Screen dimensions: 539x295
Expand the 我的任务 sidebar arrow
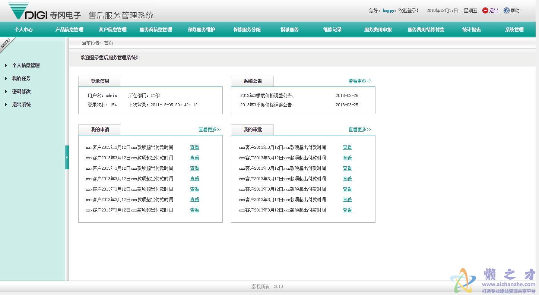[x=6, y=79]
